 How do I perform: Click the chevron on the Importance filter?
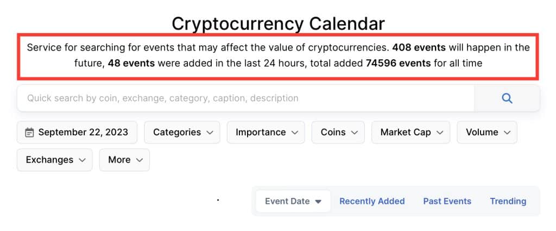294,132
